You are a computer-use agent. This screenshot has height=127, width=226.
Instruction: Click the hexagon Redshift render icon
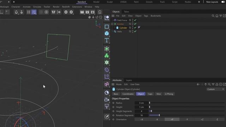(x=66, y=12)
